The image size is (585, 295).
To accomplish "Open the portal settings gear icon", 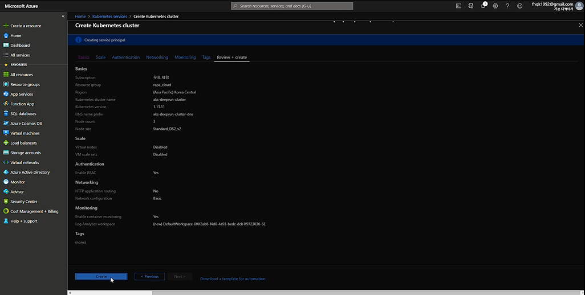I will click(x=495, y=6).
